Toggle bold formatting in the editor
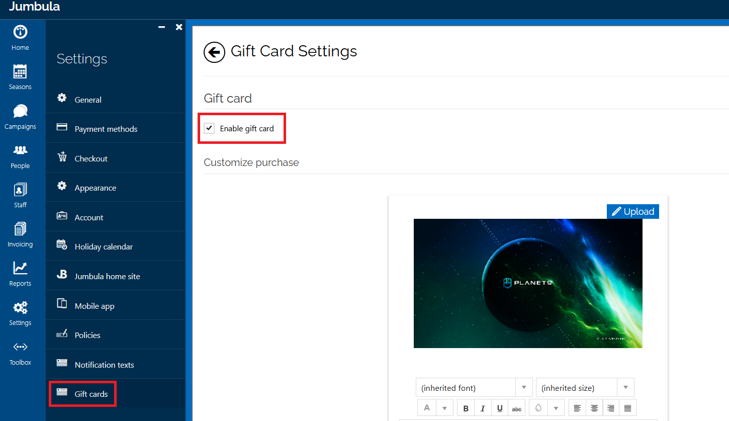 [466, 408]
